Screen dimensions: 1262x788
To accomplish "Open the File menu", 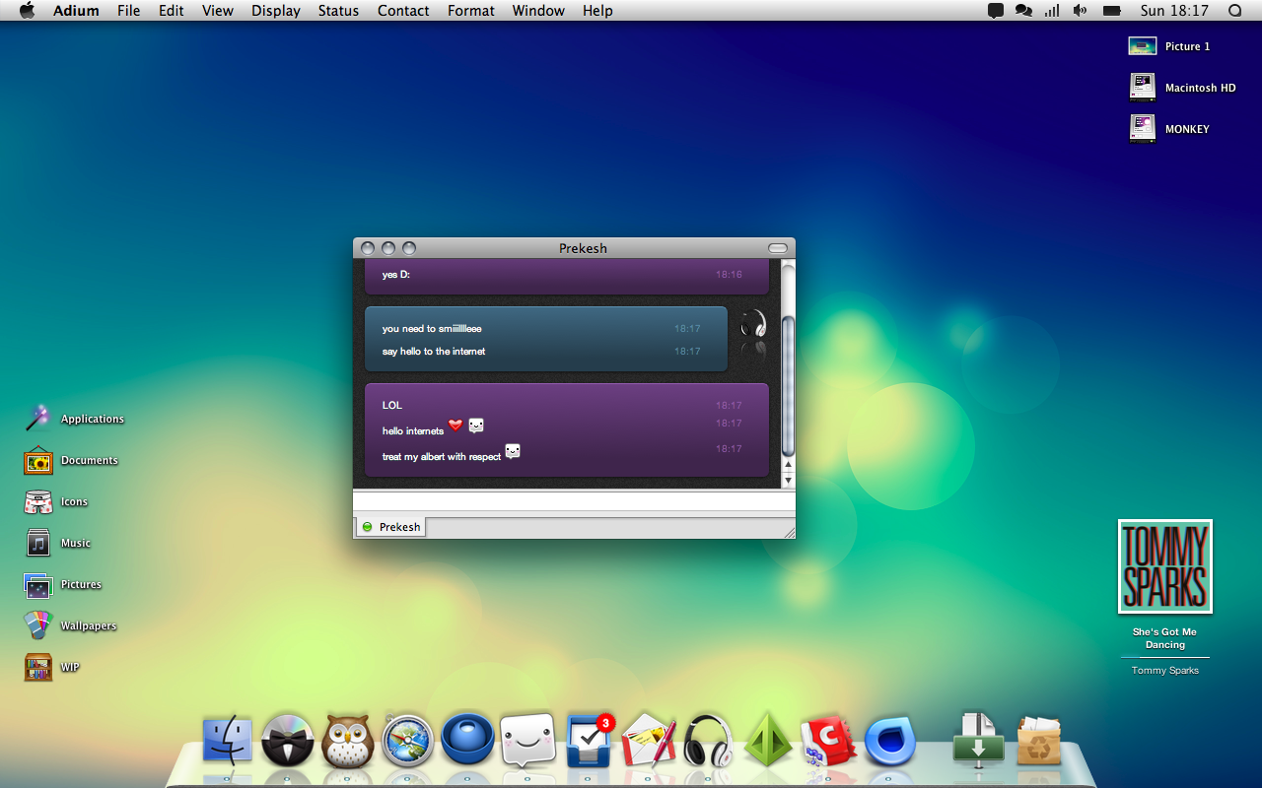I will (x=128, y=11).
